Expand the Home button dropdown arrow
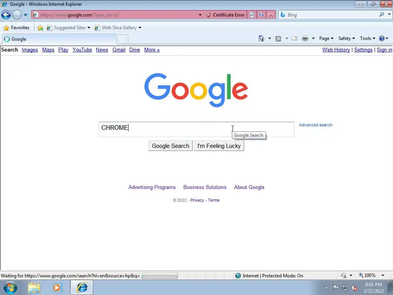 click(269, 38)
